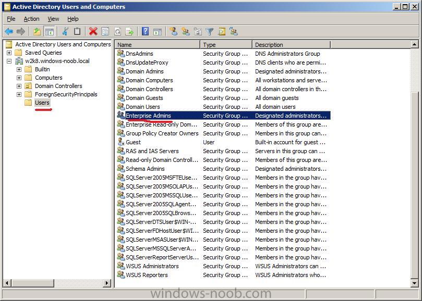422x301 pixels.
Task: Select Read-only Domain Controll... entry
Action: click(x=162, y=160)
